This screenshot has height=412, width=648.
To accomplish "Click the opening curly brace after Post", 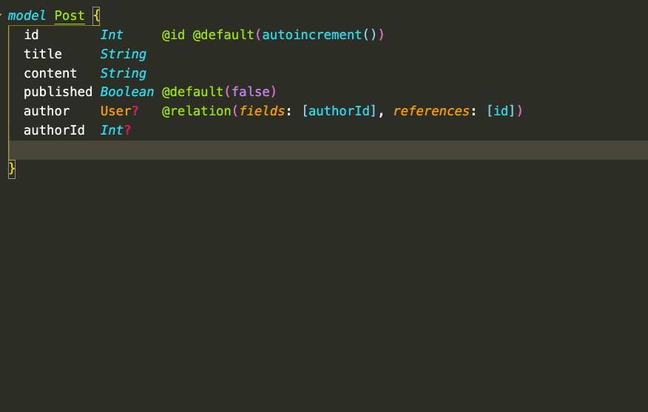I will click(96, 16).
